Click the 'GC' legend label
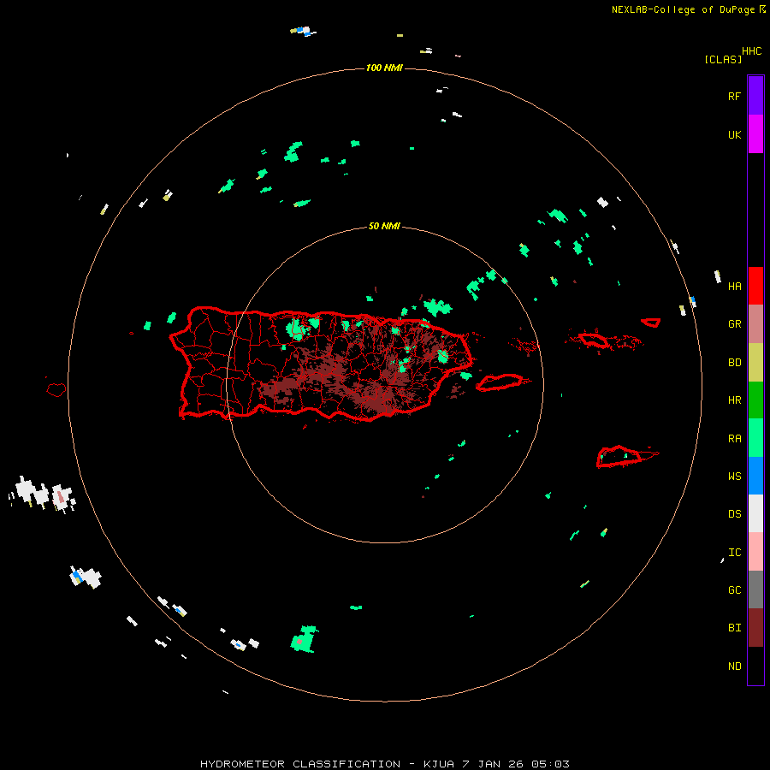 coord(734,590)
